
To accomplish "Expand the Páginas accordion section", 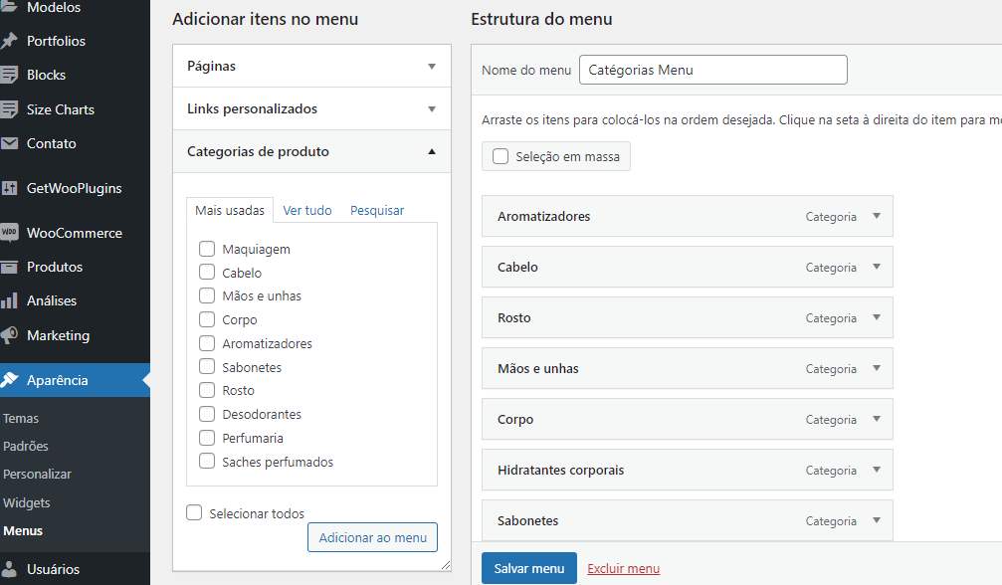I will point(431,66).
